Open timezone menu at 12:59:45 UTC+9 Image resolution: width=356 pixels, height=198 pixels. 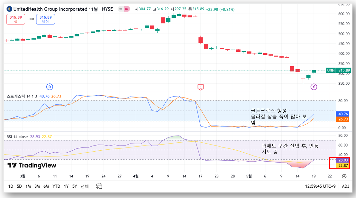pyautogui.click(x=320, y=186)
